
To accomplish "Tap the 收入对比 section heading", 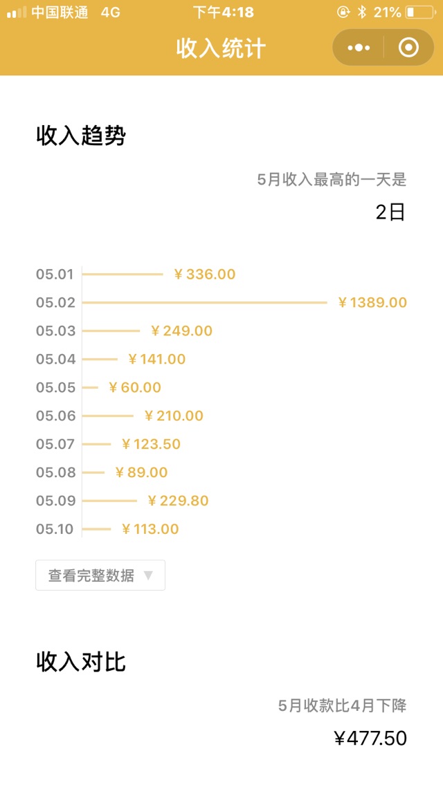I will pos(81,662).
